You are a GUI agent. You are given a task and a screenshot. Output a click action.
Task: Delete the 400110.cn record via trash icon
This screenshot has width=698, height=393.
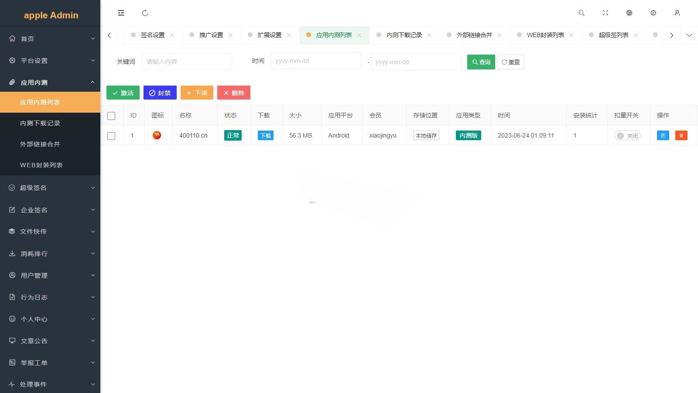tap(681, 135)
